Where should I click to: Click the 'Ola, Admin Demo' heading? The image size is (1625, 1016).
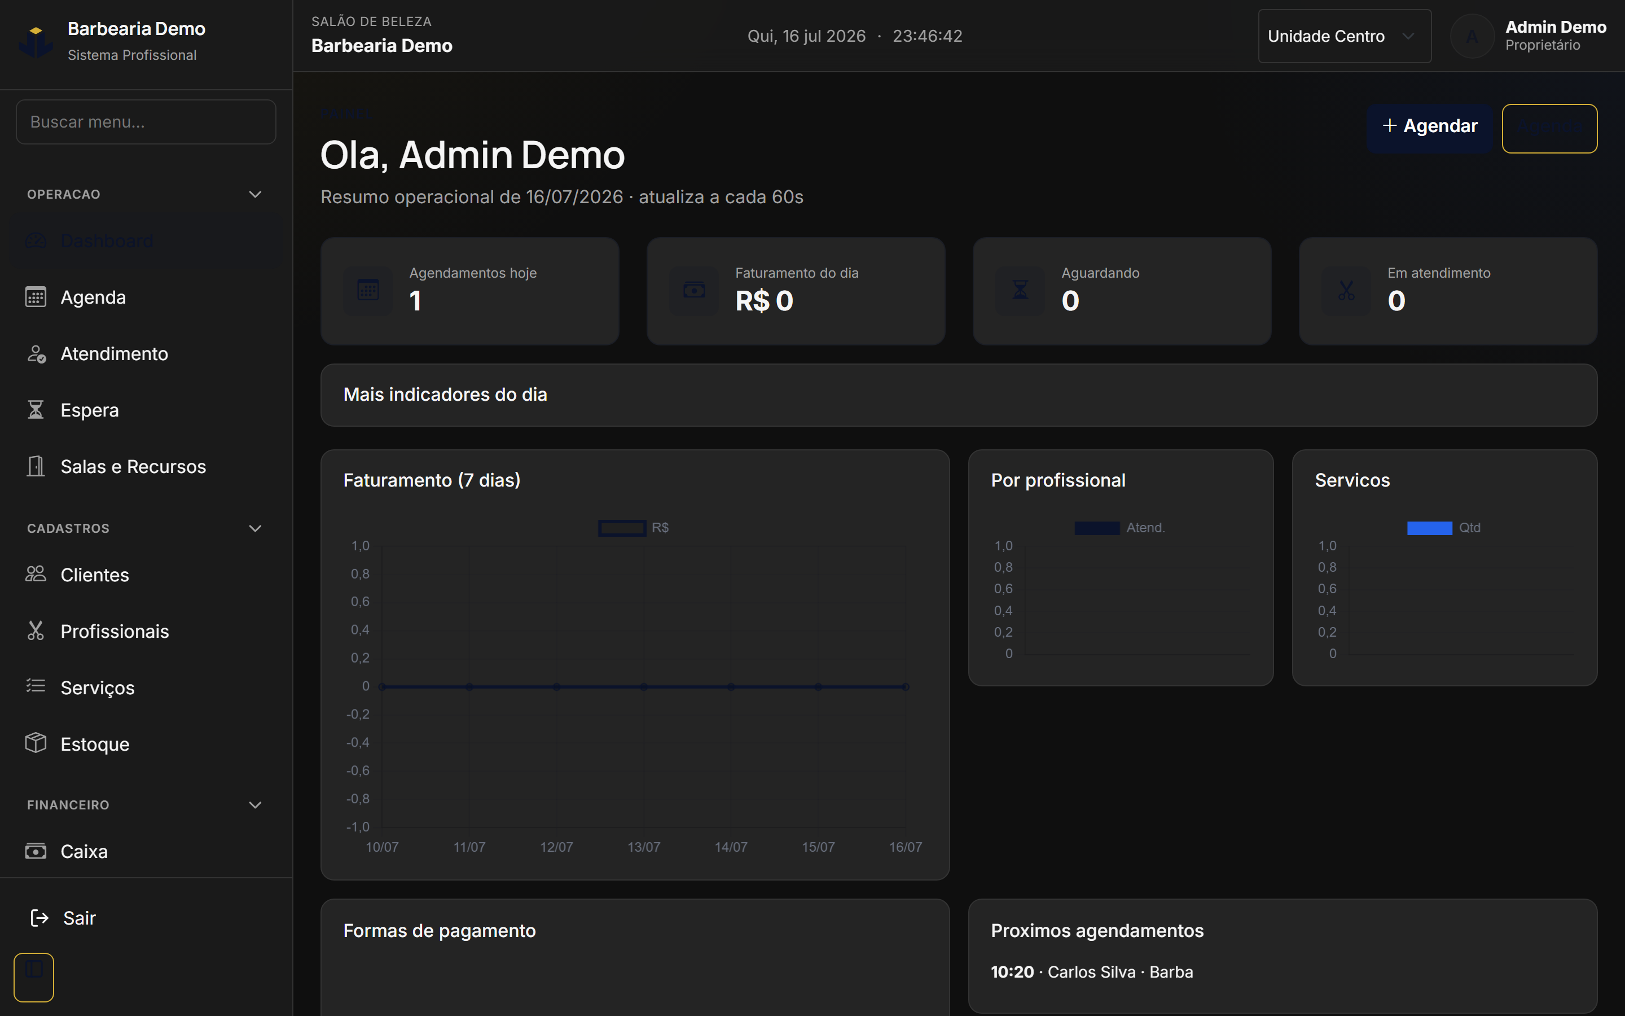(x=472, y=155)
